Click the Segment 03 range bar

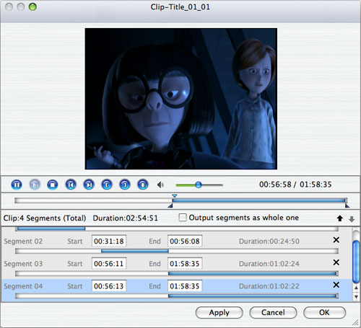[177, 274]
